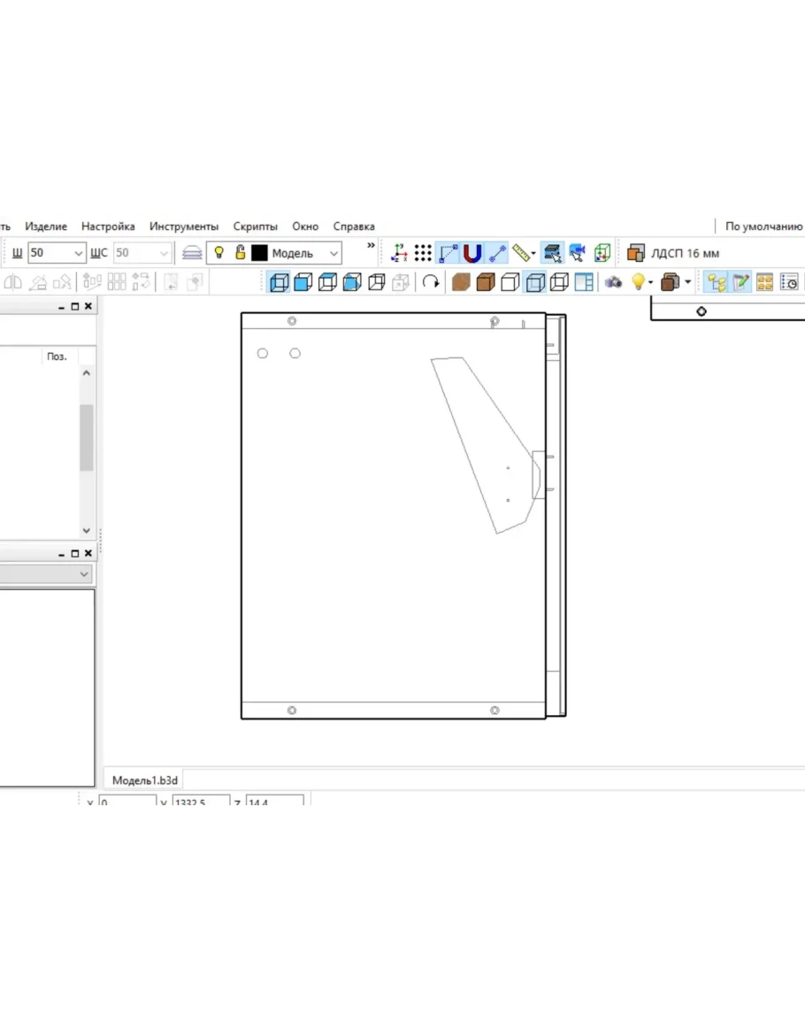Expand the Ш width value dropdown

(78, 253)
